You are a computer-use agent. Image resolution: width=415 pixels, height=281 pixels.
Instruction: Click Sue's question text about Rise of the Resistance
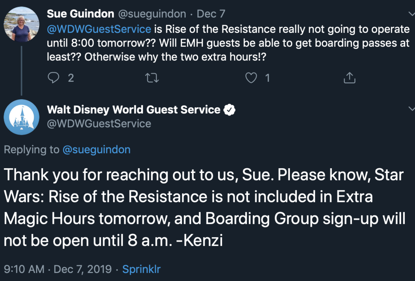tap(228, 43)
